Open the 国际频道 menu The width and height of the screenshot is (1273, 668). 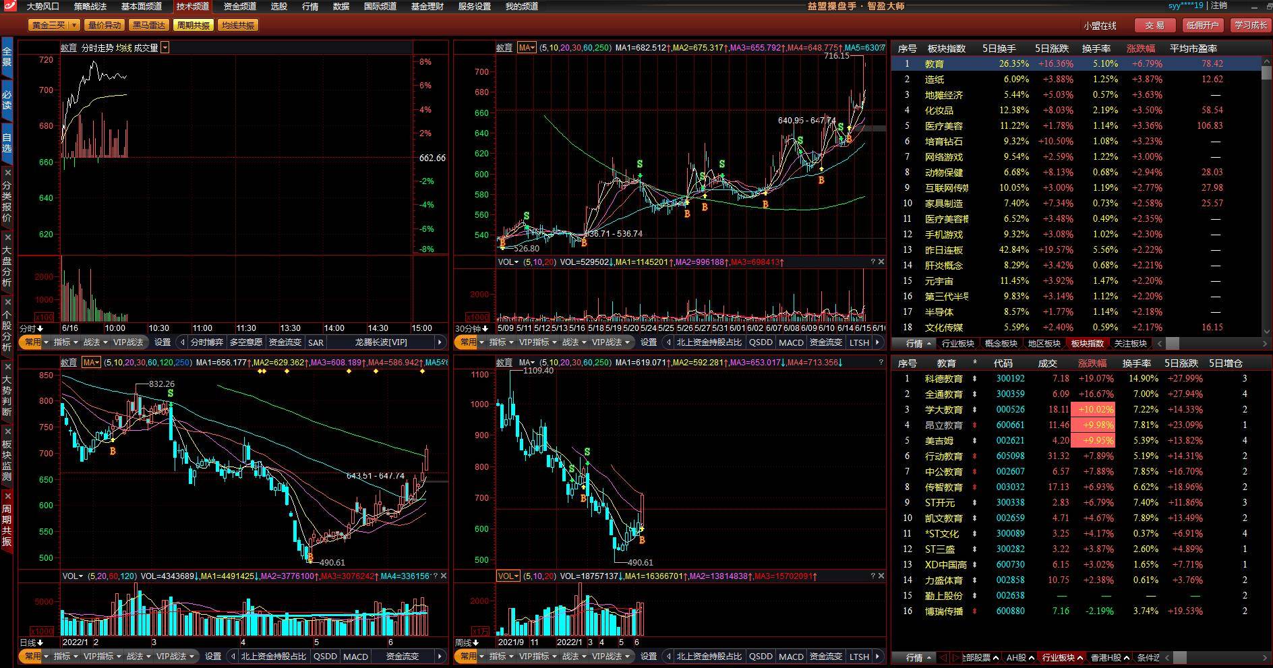[x=380, y=6]
